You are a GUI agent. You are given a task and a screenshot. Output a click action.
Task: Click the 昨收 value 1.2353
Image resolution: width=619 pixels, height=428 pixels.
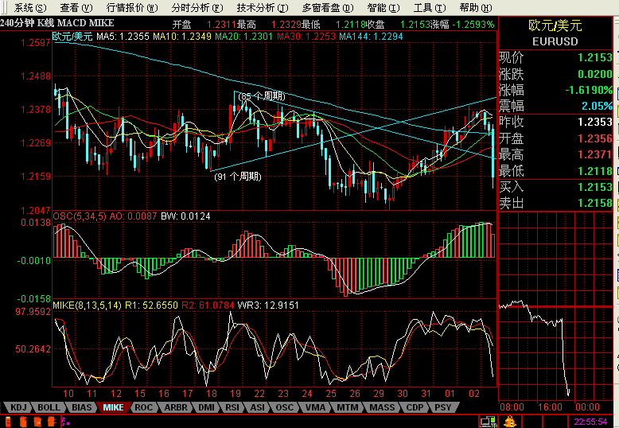coord(595,122)
